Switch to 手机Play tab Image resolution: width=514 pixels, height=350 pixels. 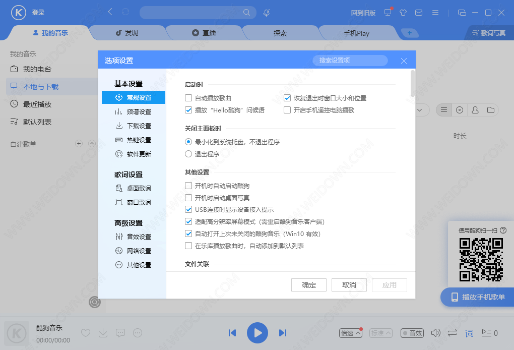pyautogui.click(x=356, y=33)
